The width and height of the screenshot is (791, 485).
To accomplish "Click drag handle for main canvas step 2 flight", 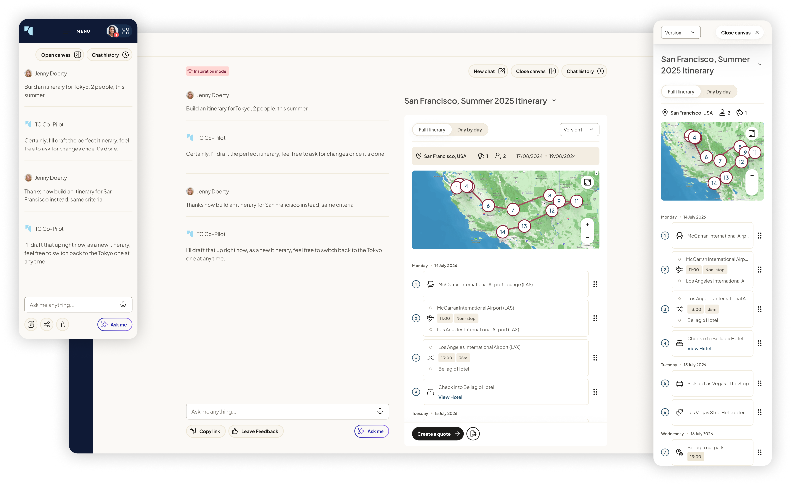I will (x=595, y=318).
